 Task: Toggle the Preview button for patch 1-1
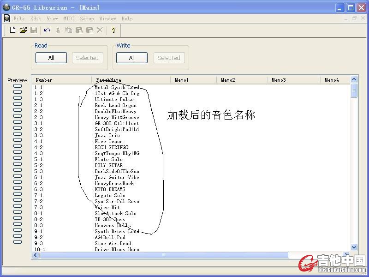click(x=18, y=86)
